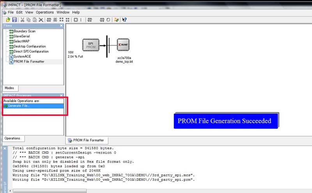This screenshot has height=193, width=312.
Task: Click 'Total configuration byte size' console line
Action: 63,148
